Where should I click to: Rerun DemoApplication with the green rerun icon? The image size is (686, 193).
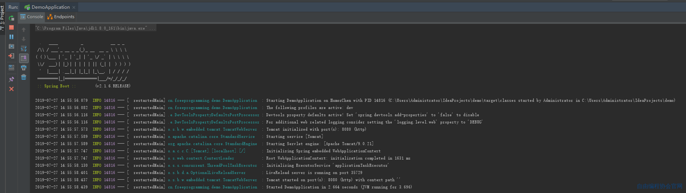(x=11, y=18)
